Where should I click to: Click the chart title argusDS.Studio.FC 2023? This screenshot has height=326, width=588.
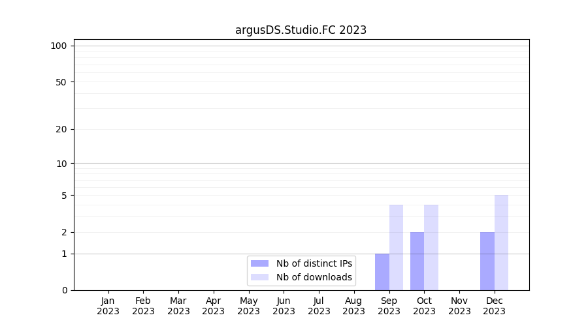[x=301, y=30]
